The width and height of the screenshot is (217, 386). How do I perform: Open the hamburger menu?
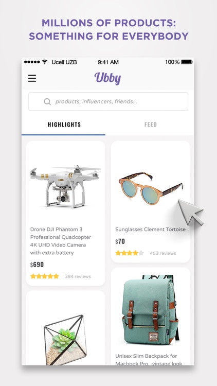coord(32,78)
